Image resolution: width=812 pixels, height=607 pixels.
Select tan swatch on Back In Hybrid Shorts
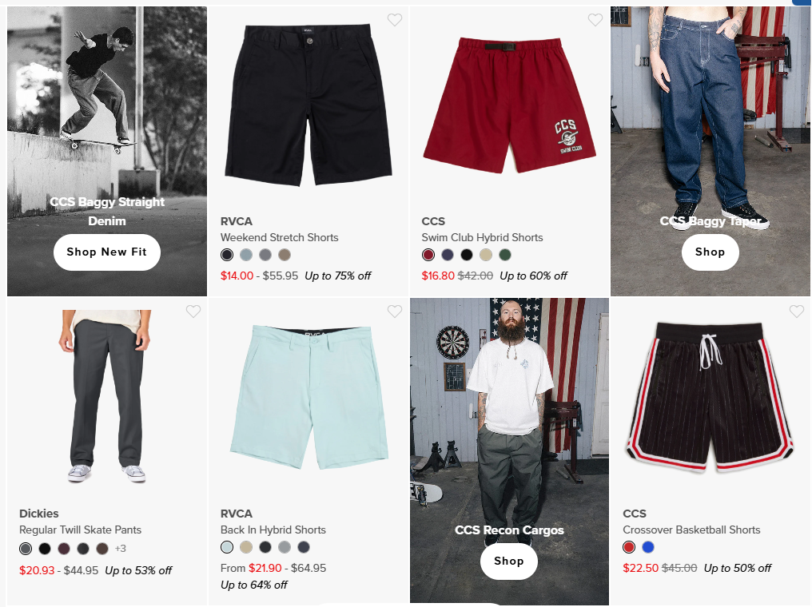pos(246,547)
